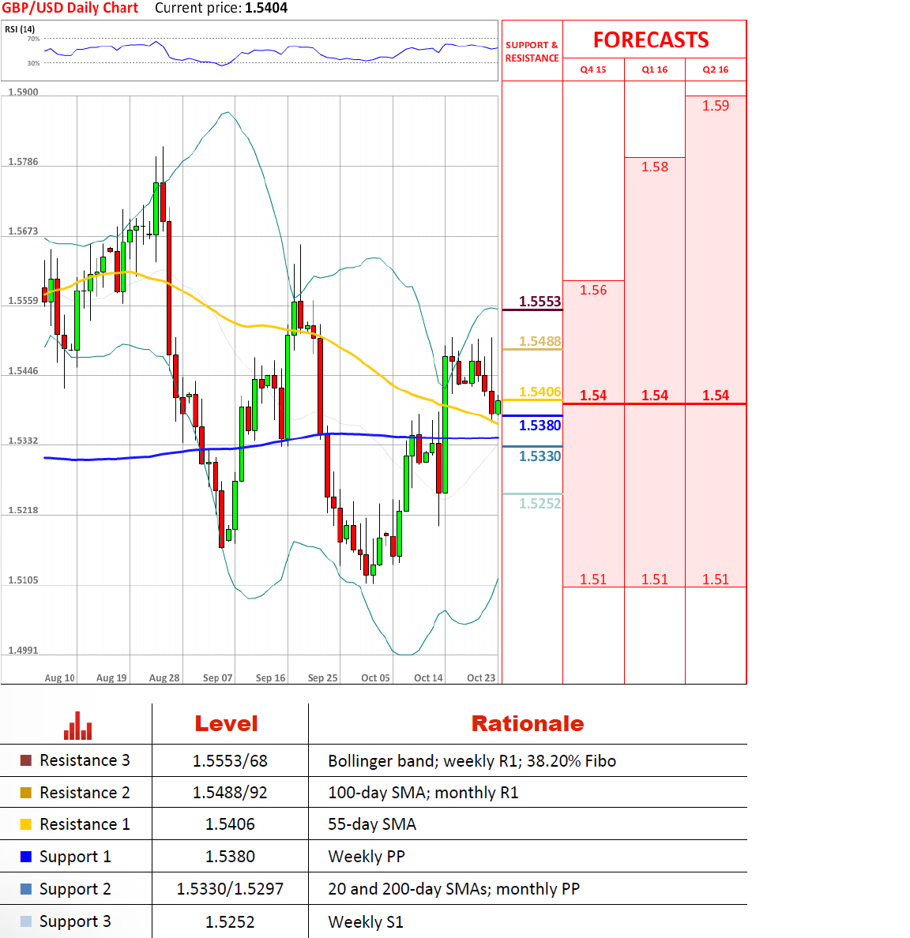Click the 1.58 forecast high value
The height and width of the screenshot is (938, 910).
(654, 167)
